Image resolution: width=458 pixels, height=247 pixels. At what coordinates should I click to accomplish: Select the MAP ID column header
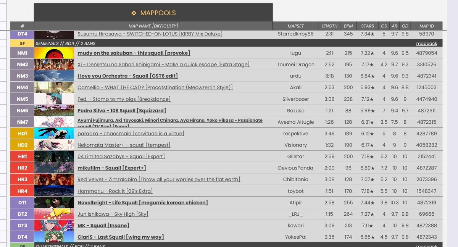(x=427, y=26)
